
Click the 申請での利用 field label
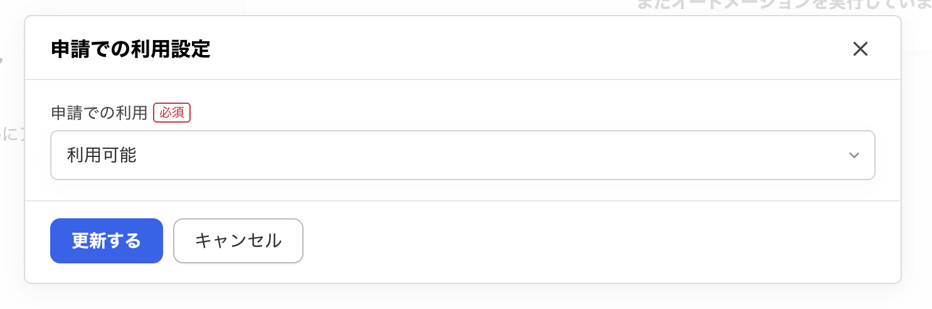coord(99,113)
